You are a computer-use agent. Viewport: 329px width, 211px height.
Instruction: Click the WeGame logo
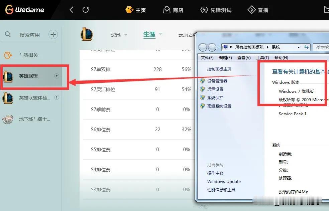(x=25, y=10)
